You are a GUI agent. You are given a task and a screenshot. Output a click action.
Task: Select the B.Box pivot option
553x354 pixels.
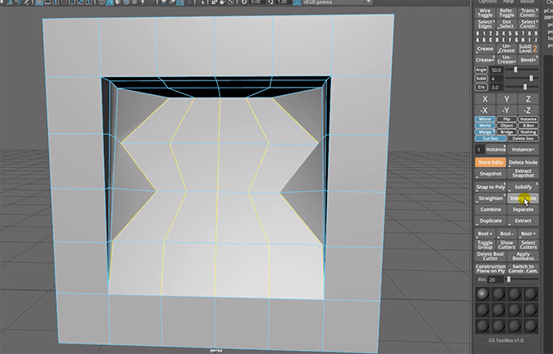click(529, 125)
